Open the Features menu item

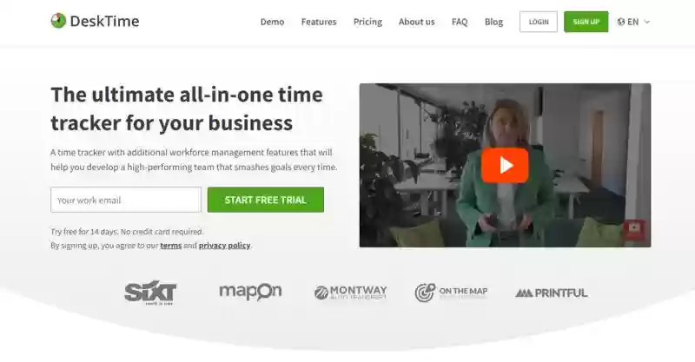tap(319, 22)
